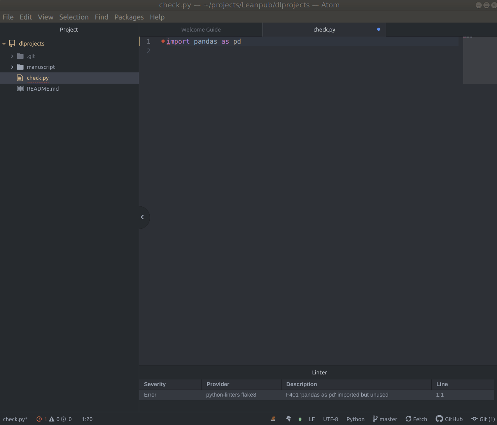Sort linter table by Provider column
497x425 pixels.
[241, 384]
